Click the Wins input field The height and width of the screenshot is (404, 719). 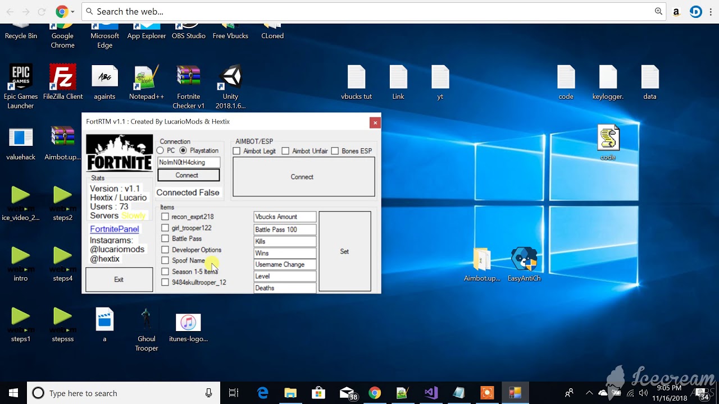click(285, 253)
